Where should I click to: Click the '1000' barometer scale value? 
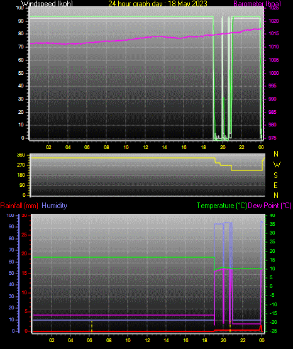(274, 73)
